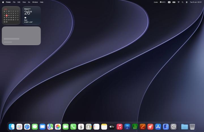Open Finder from the Dock
The width and height of the screenshot is (204, 132).
(12, 127)
